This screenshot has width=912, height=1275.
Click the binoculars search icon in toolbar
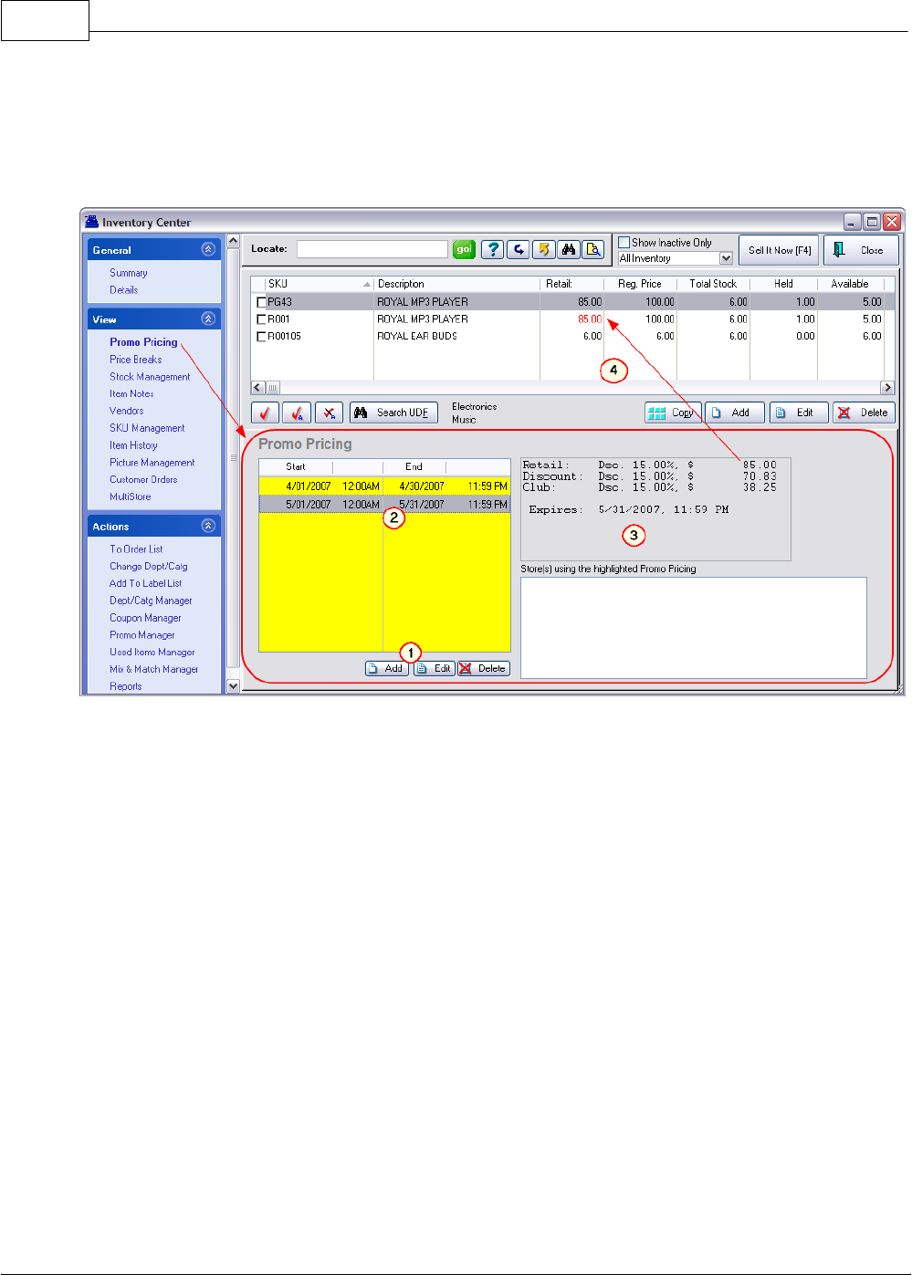[568, 249]
